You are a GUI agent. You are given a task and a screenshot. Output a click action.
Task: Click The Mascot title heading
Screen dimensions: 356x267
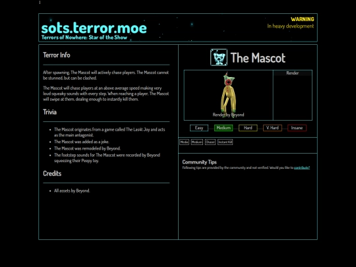click(x=258, y=57)
